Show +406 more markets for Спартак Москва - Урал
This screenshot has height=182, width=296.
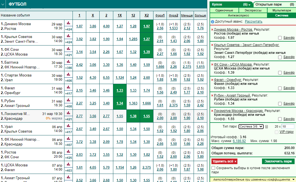(x=69, y=81)
